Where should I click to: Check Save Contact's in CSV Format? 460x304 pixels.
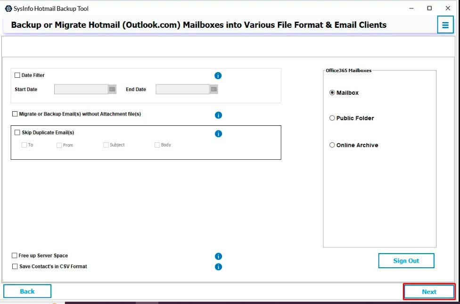click(x=15, y=266)
